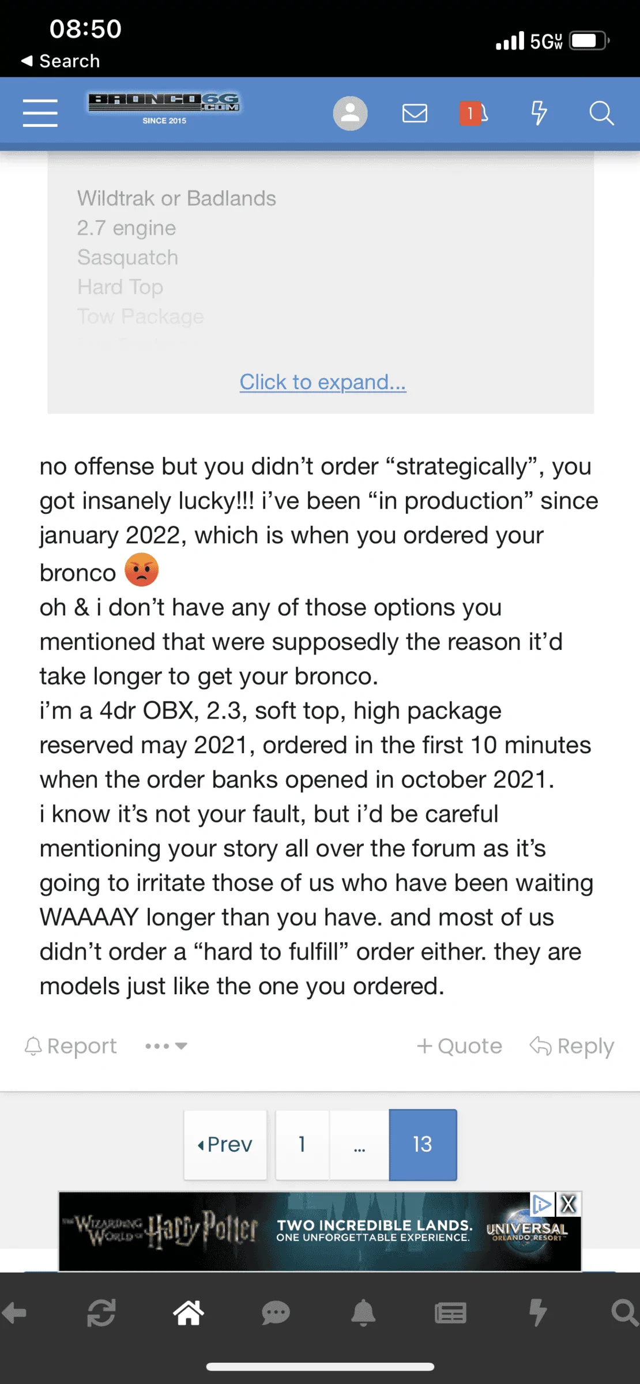The image size is (640, 1384).
Task: Tap the refresh icon in bottom bar
Action: (101, 1313)
